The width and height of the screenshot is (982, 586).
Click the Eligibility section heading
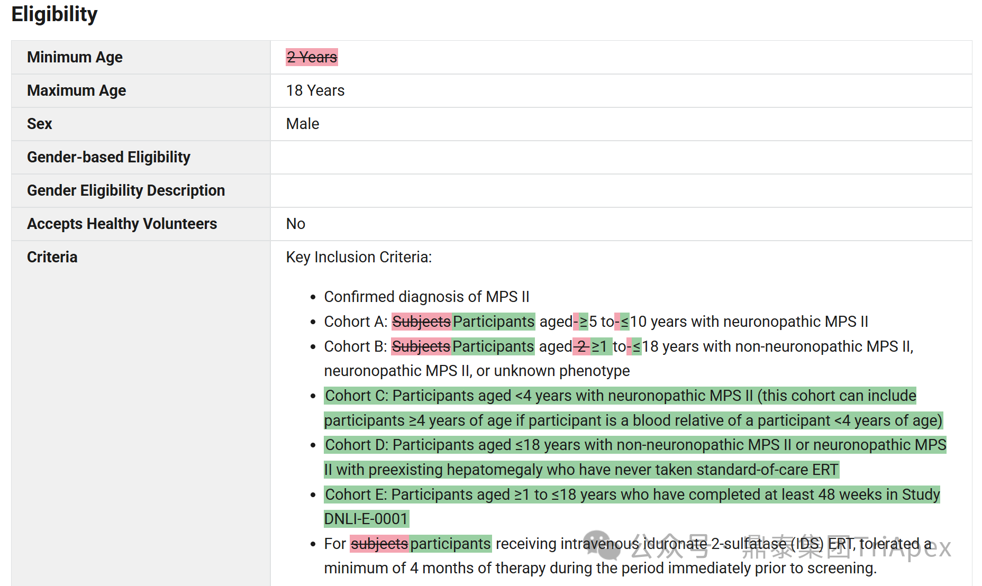[54, 14]
